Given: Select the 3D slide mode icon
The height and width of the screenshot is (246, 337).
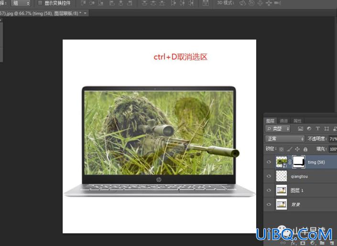Looking at the screenshot, I should pos(269,3).
